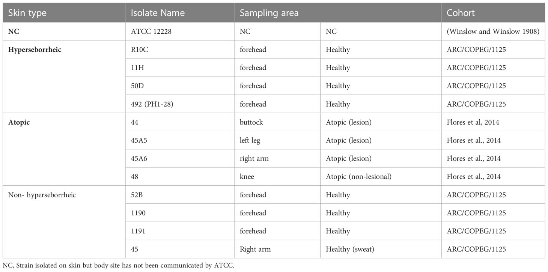Click the knee sampling area cell
The width and height of the screenshot is (548, 272).
click(277, 176)
